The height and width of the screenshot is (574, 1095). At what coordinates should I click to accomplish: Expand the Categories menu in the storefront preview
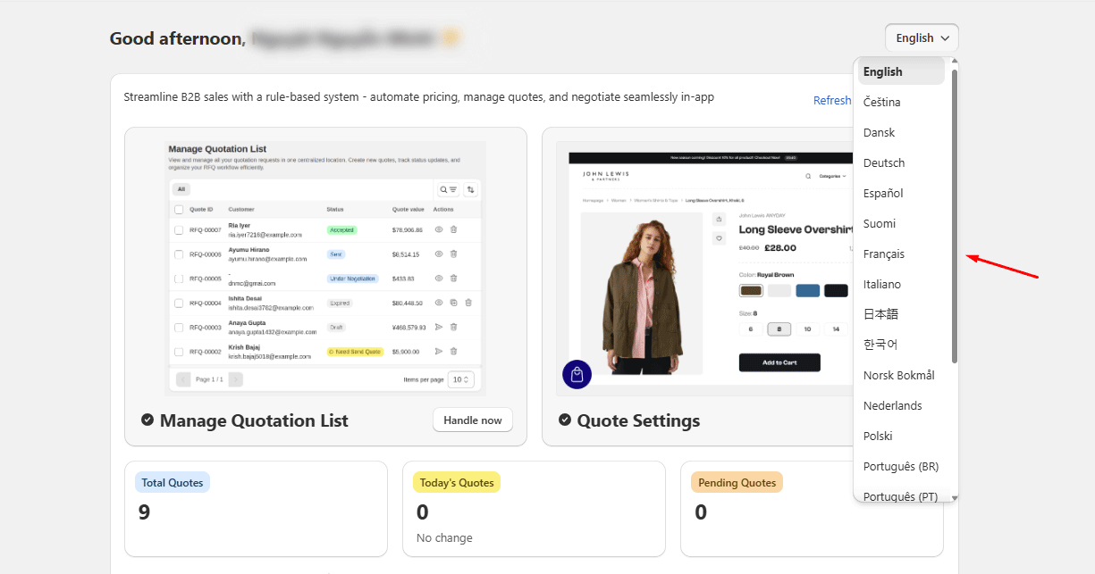pos(831,176)
